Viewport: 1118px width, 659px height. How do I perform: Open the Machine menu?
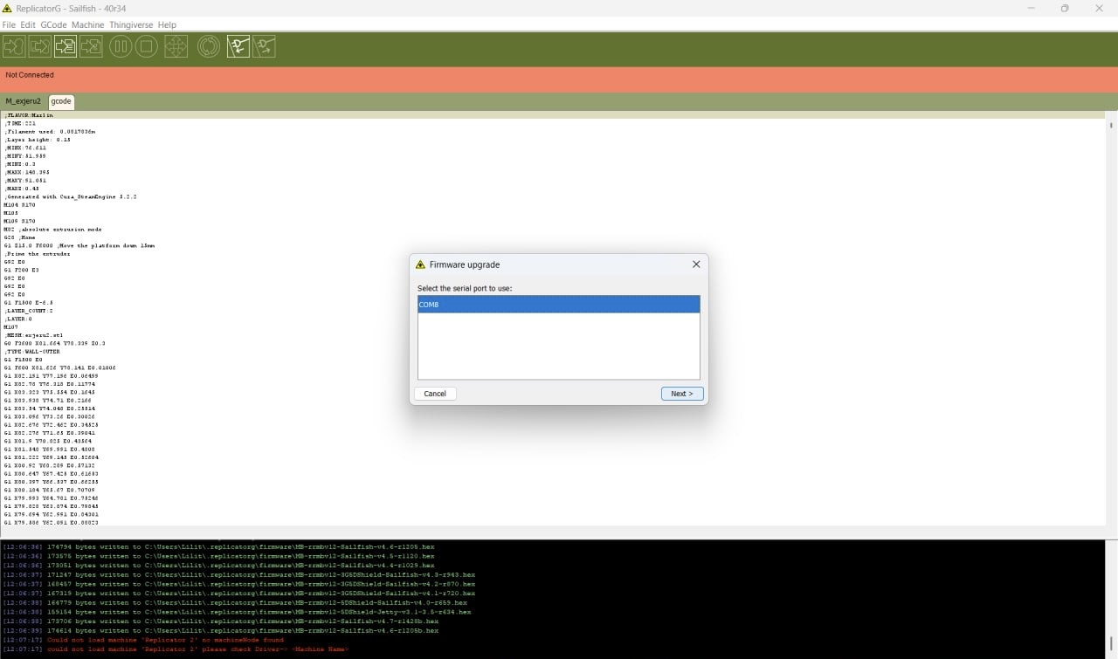point(87,25)
